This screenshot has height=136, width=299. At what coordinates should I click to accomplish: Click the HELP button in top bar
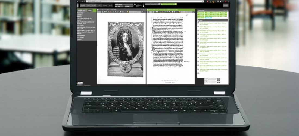click(99, 5)
